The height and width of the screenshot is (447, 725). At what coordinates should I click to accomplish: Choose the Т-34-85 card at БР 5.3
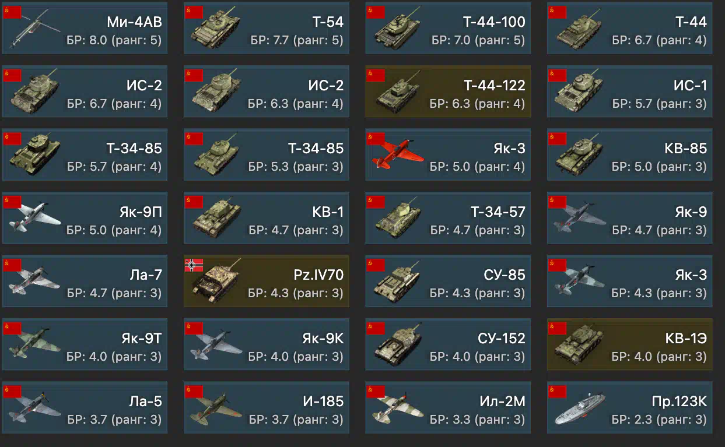point(267,155)
